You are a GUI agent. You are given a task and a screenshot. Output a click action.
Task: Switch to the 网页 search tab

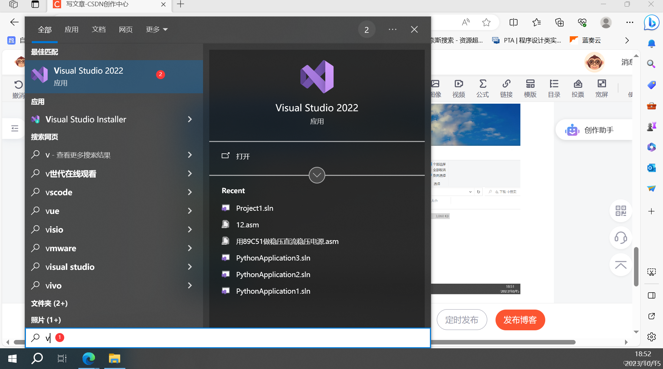click(x=126, y=30)
